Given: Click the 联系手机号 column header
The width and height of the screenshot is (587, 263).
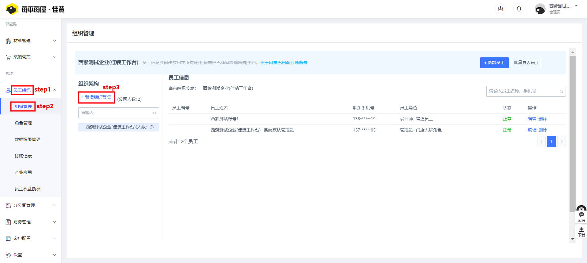Looking at the screenshot, I should click(x=364, y=108).
